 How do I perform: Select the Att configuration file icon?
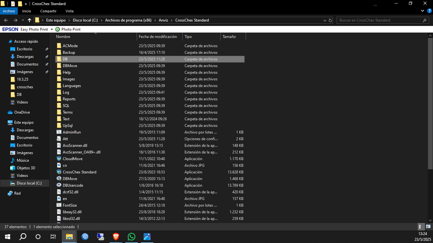coord(59,139)
